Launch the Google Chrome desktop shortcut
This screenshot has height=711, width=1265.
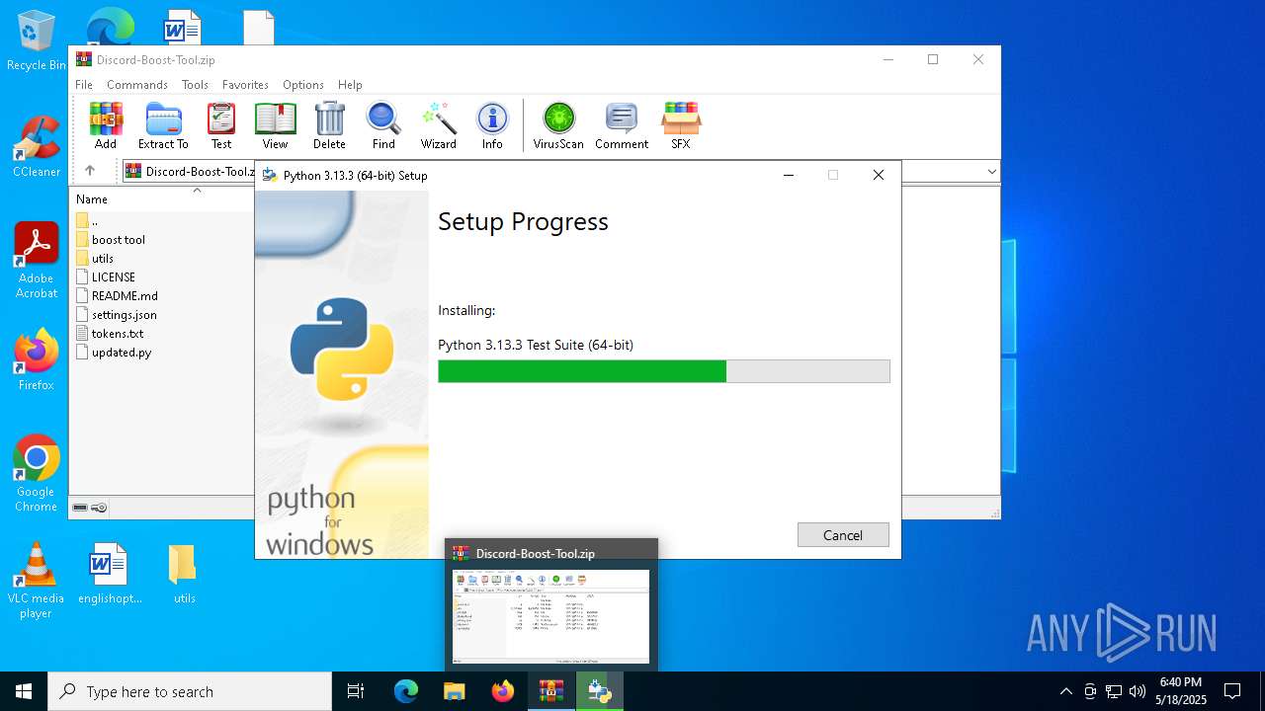pos(36,474)
